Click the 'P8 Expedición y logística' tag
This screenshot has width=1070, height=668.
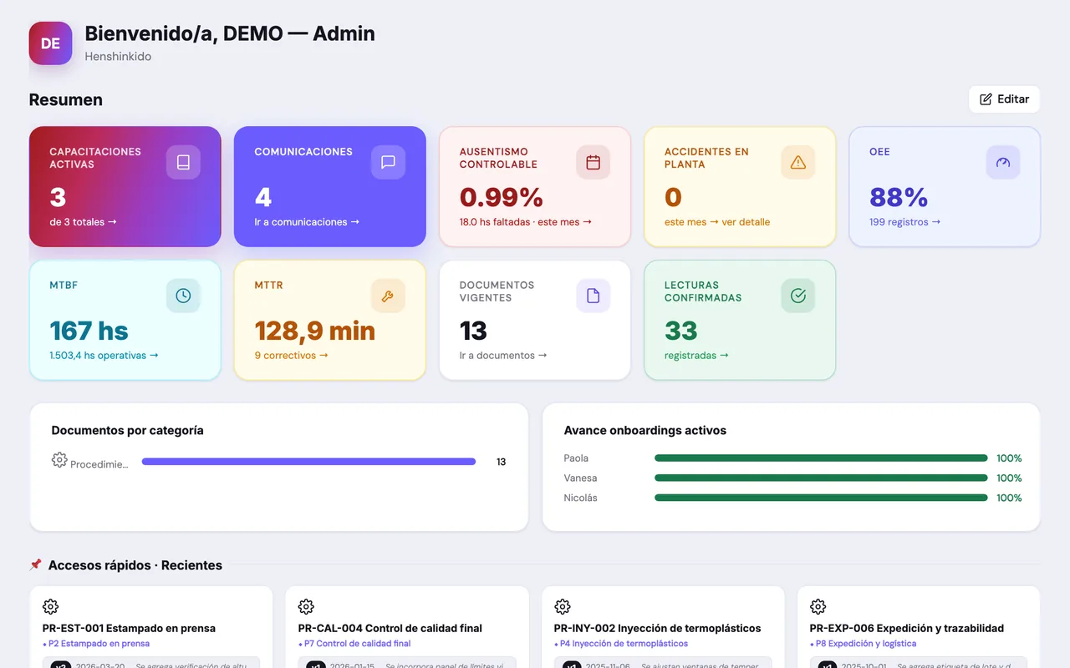pyautogui.click(x=864, y=644)
